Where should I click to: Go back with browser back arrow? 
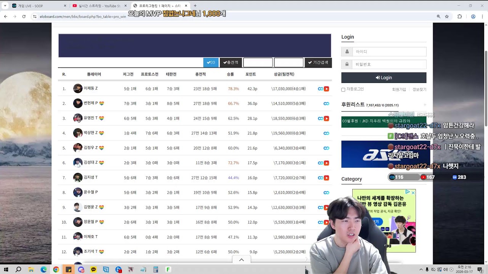coord(6,16)
